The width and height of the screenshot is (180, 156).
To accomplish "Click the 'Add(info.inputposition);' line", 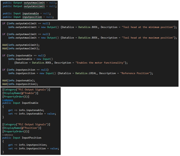I will coord(20,84).
